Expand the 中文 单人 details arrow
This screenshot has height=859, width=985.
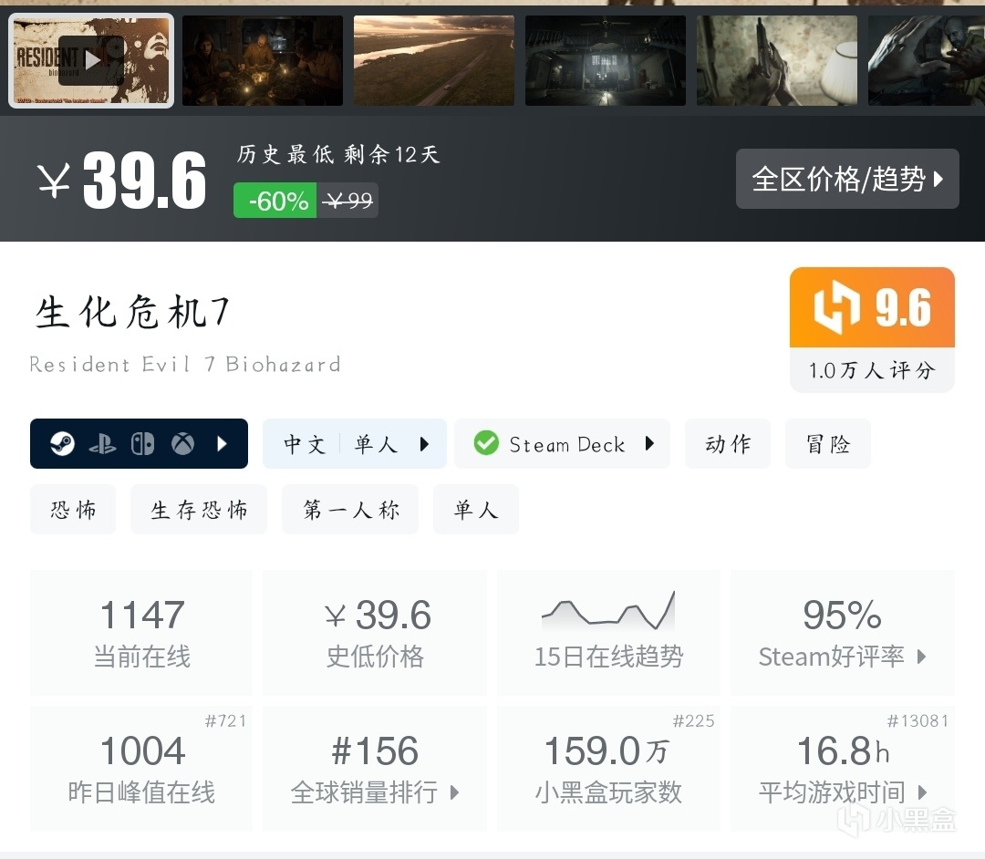424,444
